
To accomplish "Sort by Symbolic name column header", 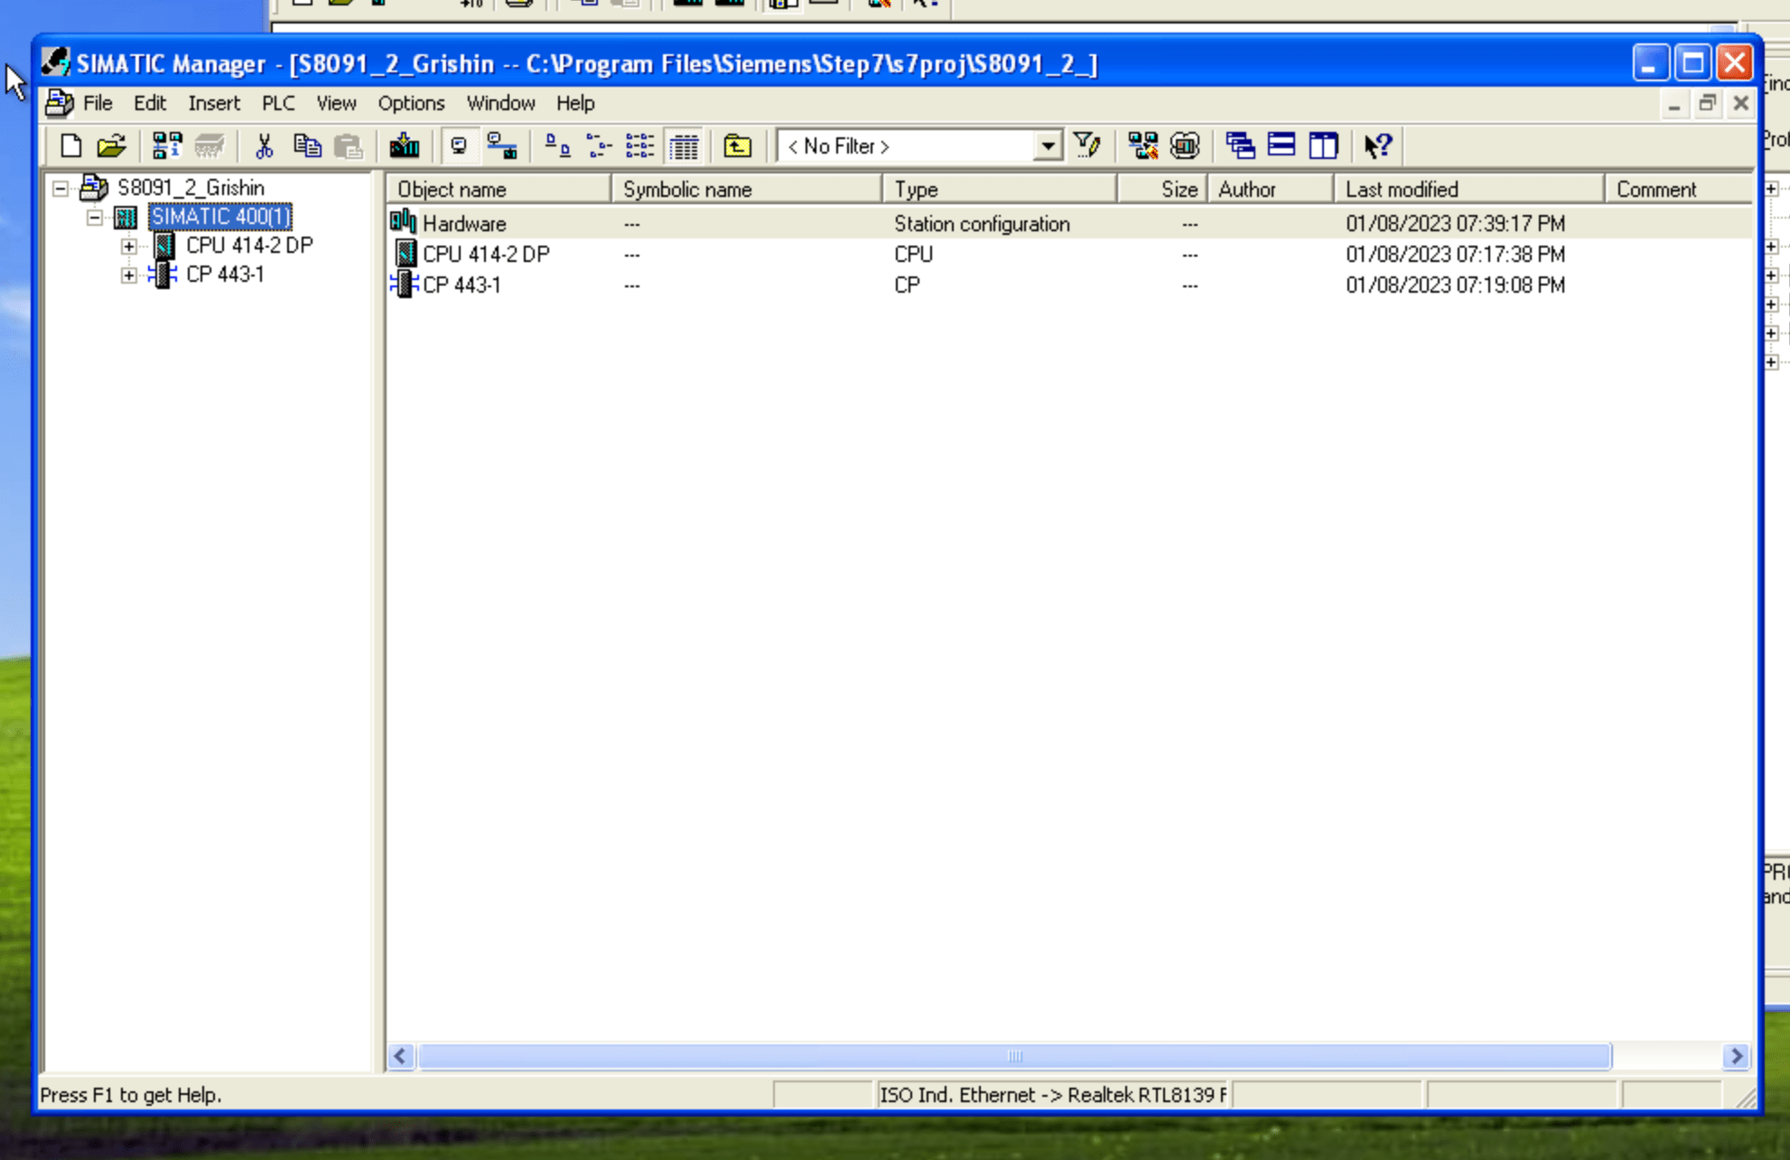I will [x=747, y=189].
